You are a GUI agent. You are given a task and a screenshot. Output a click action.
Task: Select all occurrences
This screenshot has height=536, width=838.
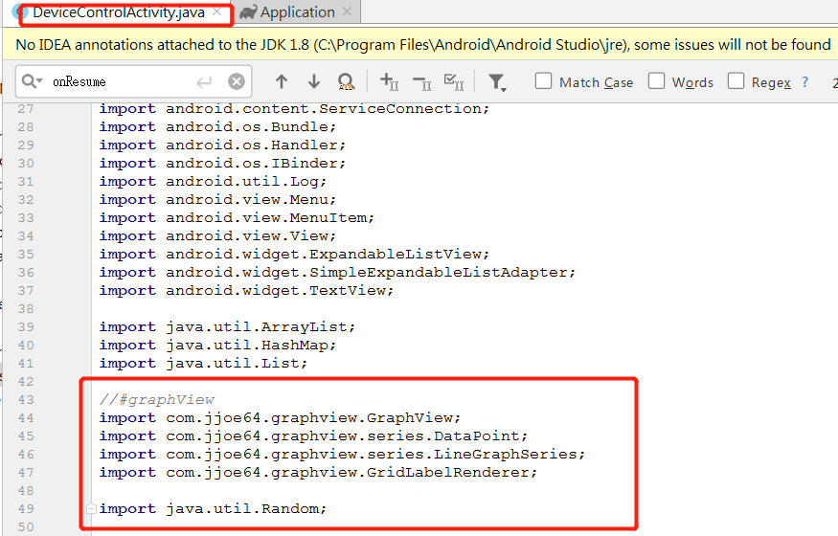(454, 82)
